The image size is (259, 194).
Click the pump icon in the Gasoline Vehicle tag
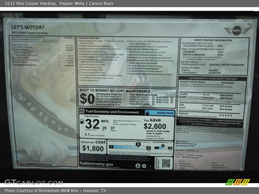pyautogui.click(x=147, y=113)
